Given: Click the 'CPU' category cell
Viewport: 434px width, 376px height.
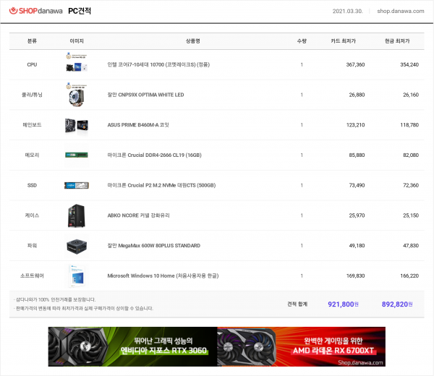Looking at the screenshot, I should click(x=32, y=65).
